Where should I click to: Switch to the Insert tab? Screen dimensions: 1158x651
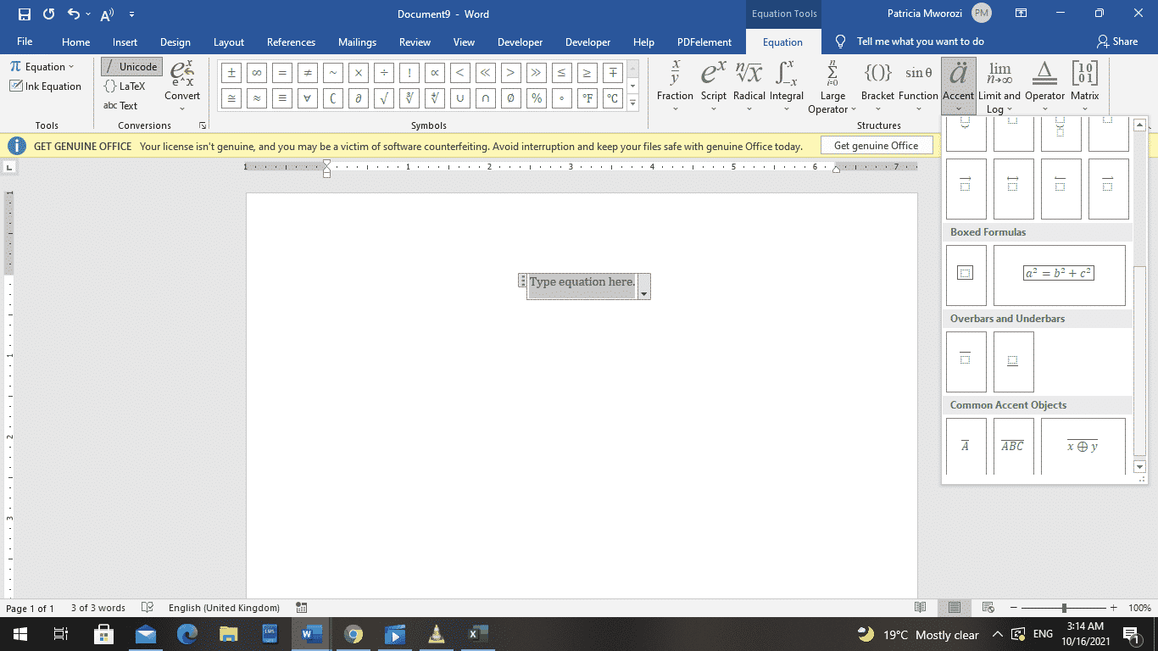click(x=125, y=42)
